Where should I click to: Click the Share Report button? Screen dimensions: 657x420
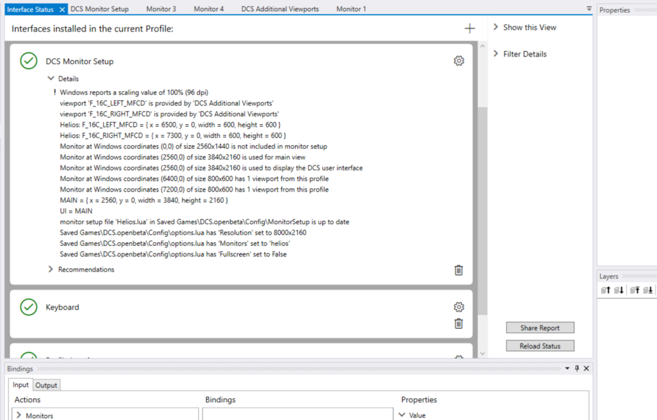(539, 327)
